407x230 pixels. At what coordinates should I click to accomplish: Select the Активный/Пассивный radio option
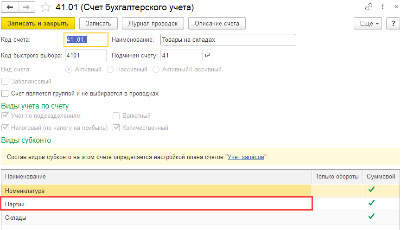[156, 69]
